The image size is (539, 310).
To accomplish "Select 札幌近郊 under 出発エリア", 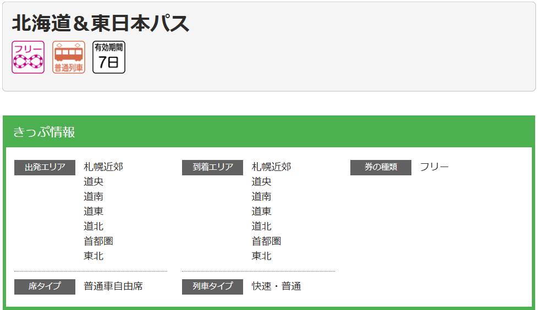I will coord(103,167).
